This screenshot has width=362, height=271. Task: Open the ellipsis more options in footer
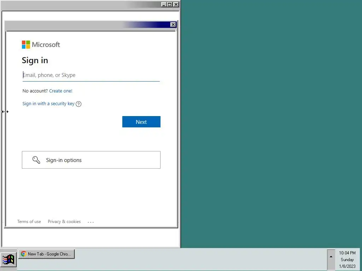(91, 222)
